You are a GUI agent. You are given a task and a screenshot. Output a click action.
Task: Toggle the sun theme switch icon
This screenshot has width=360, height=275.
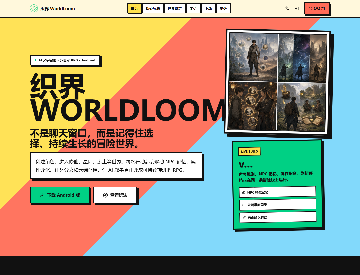point(297,8)
